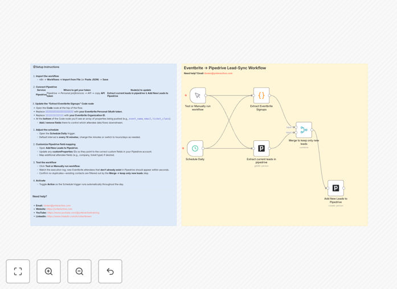Image resolution: width=397 pixels, height=289 pixels.
Task: Click the Add New Leads node's output connector
Action: tap(344, 188)
